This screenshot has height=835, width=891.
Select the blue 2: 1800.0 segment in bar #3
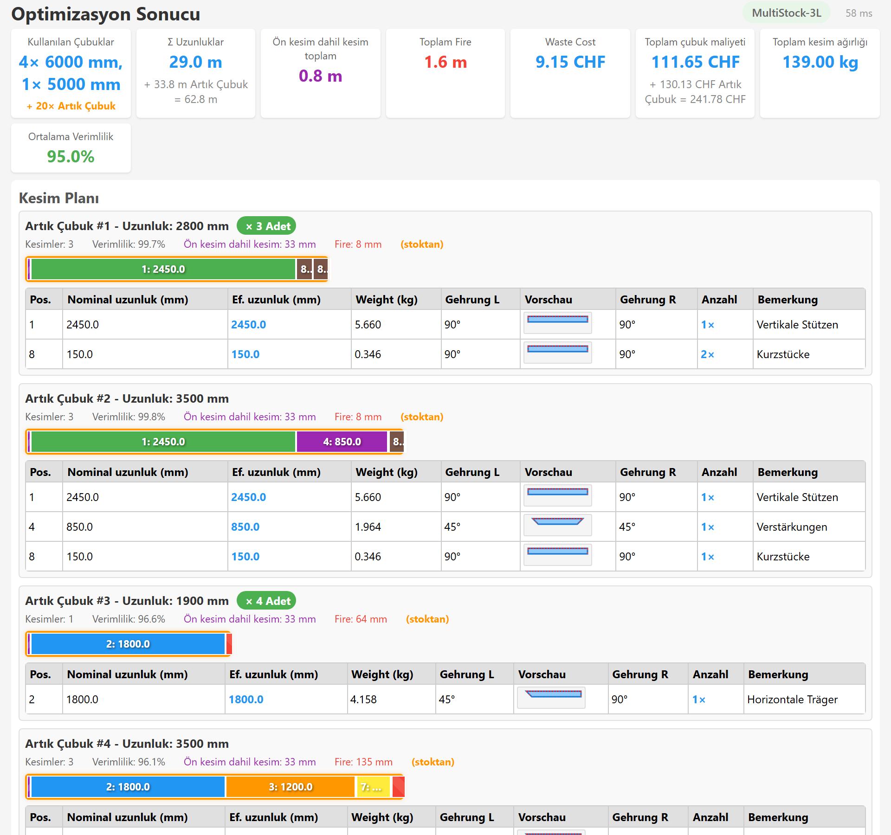(x=128, y=644)
